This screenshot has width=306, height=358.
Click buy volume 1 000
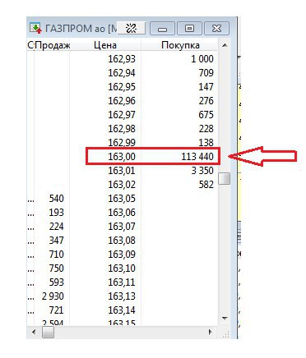(x=202, y=59)
